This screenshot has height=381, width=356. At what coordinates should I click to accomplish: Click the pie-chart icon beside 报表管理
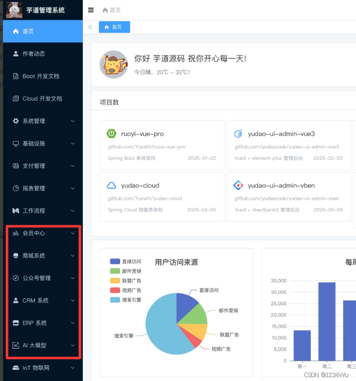[16, 188]
